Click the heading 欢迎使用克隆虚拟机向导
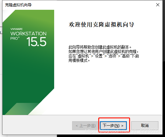The width and height of the screenshot is (165, 137). pos(101,25)
